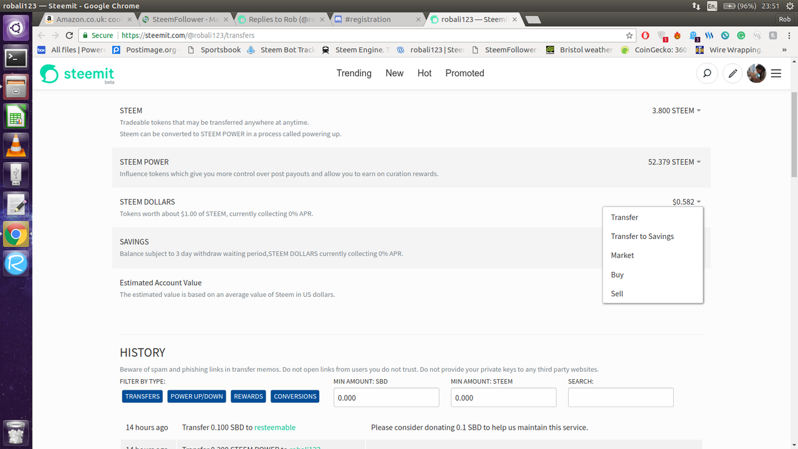Screen dimensions: 798x449
Task: Open a new browser tab
Action: [x=533, y=20]
